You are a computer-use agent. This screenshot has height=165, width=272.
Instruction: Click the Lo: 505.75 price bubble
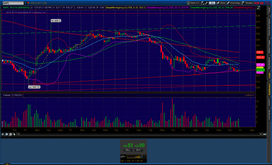[x=34, y=87]
